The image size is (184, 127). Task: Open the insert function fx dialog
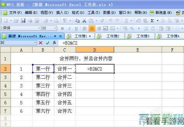[54, 43]
